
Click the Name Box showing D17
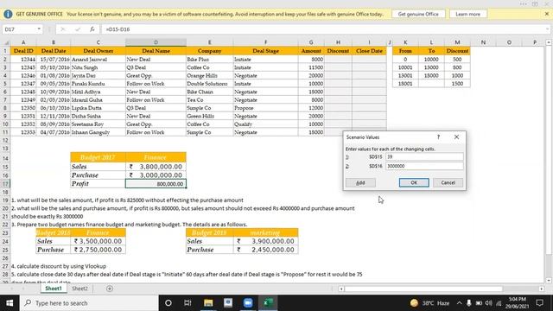coord(19,29)
